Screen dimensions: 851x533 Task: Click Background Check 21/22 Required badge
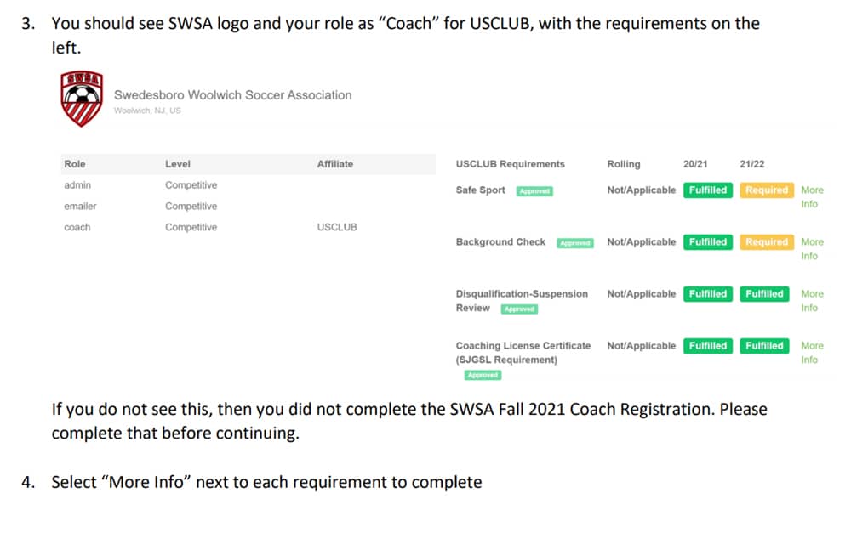(x=767, y=241)
